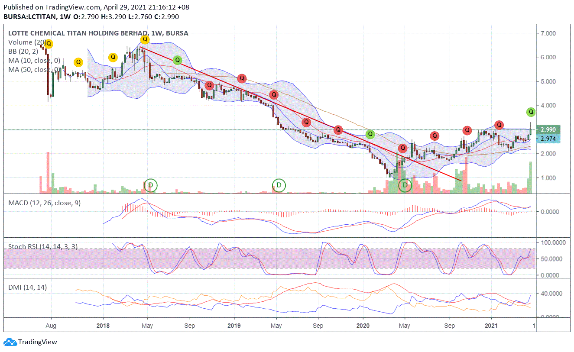Click the 2.974 price tag on the axis

click(x=548, y=139)
